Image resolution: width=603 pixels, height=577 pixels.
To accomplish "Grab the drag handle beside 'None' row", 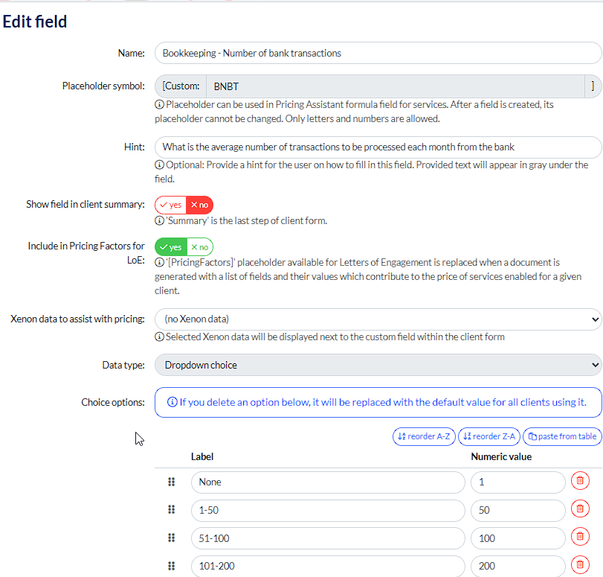I will [172, 482].
